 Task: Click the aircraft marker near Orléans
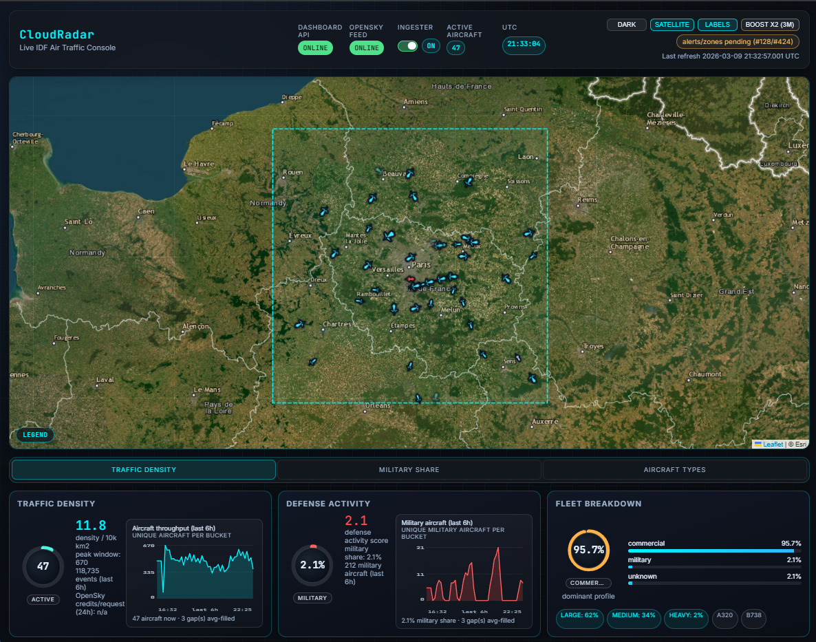[x=417, y=396]
